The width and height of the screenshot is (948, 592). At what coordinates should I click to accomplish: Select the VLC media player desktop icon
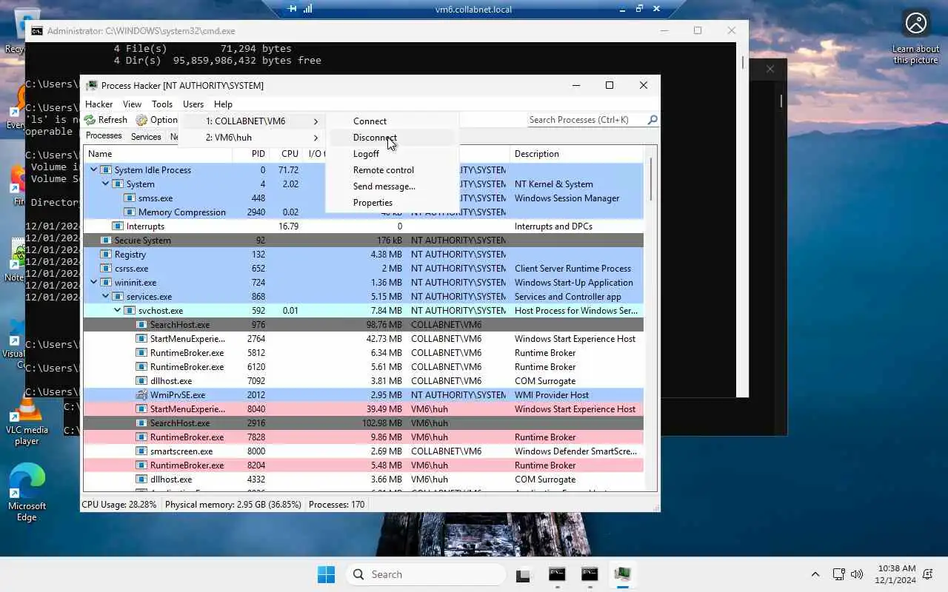tap(27, 420)
